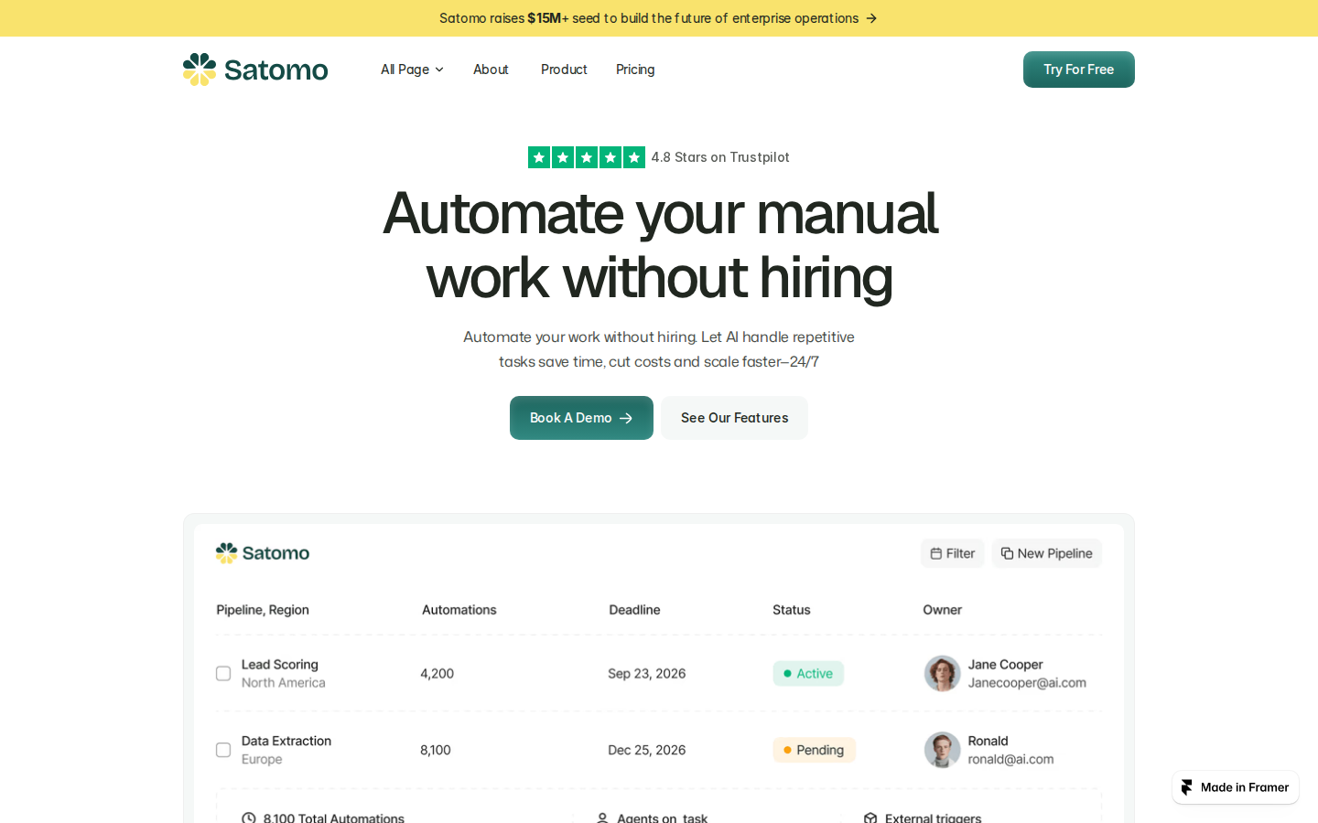This screenshot has width=1318, height=823.
Task: Check the Lead Scoring row checkbox
Action: click(x=223, y=674)
